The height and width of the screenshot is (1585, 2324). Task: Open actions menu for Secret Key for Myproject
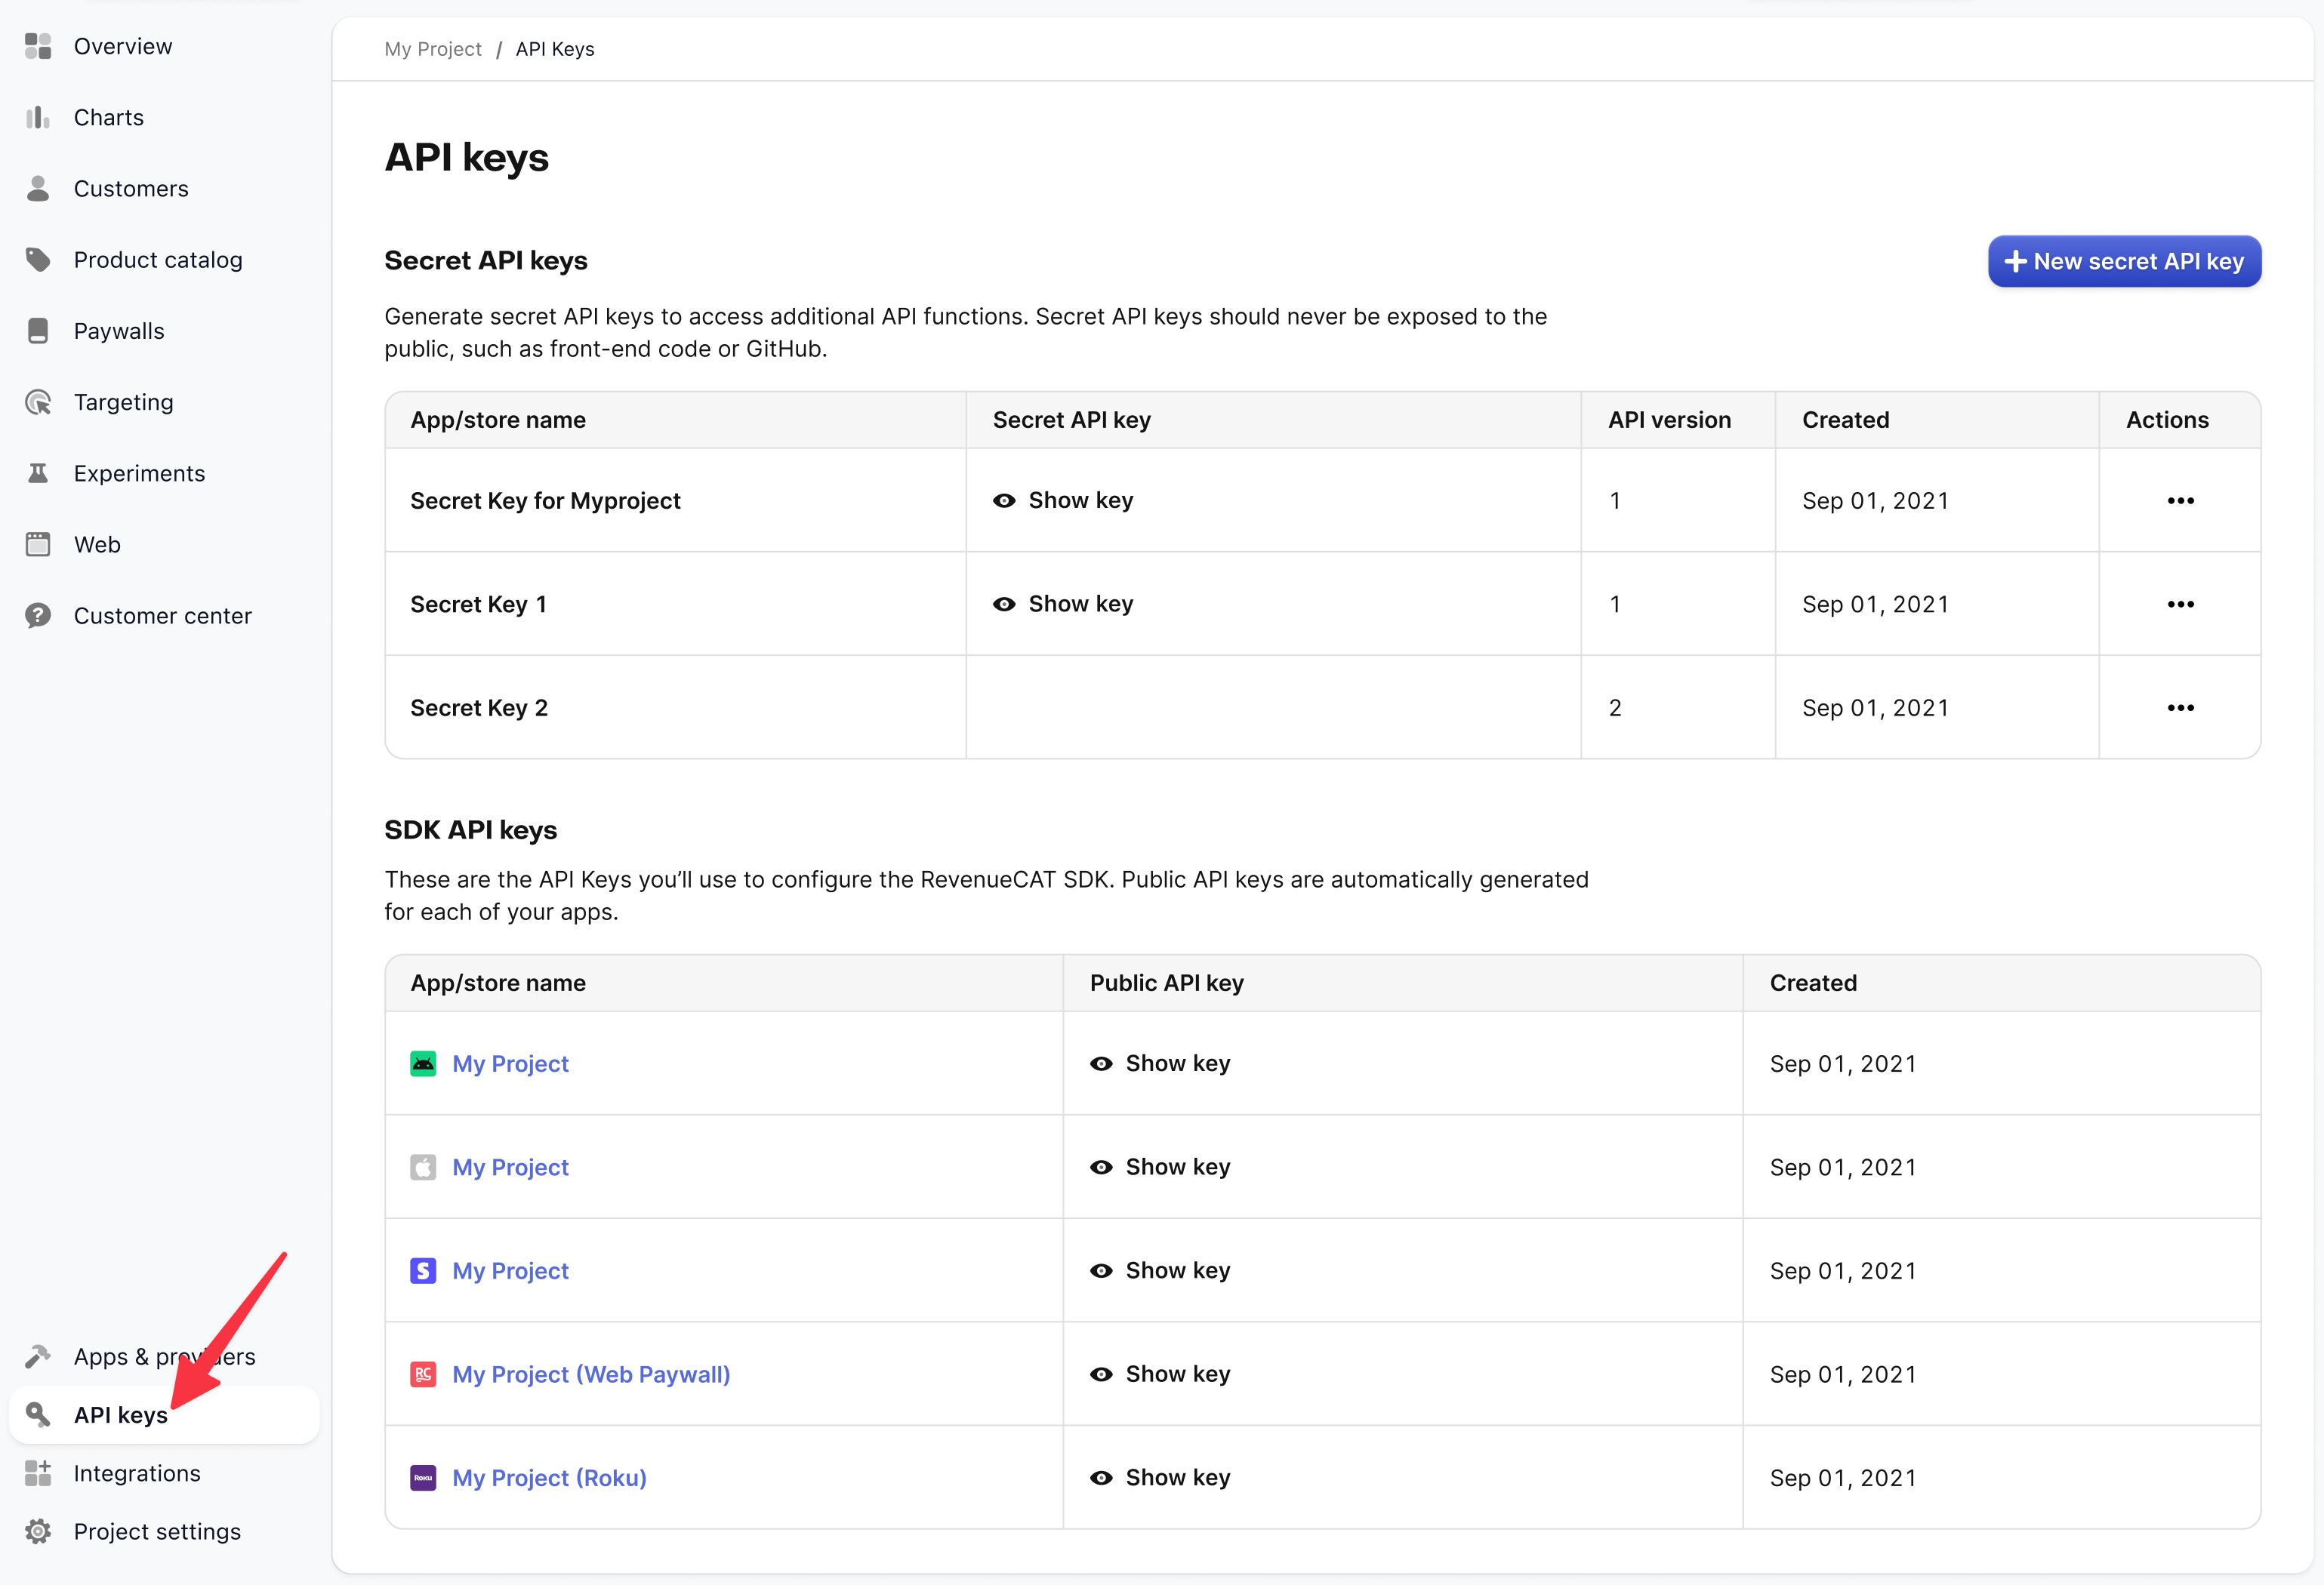tap(2180, 500)
